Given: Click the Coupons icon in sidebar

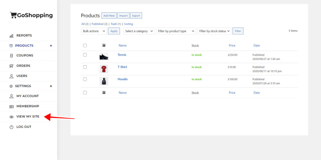Looking at the screenshot, I should tap(12, 56).
